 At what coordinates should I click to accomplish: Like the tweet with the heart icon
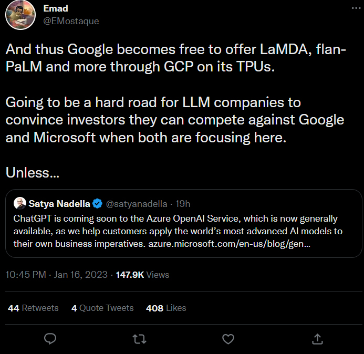pyautogui.click(x=228, y=339)
